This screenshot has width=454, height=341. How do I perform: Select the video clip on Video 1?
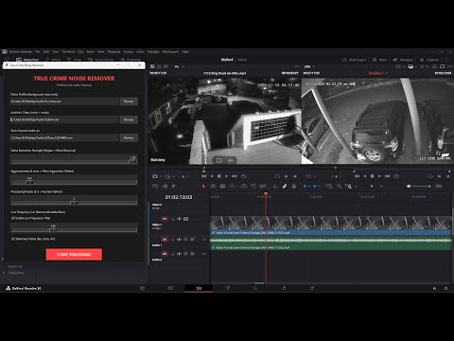pos(331,225)
